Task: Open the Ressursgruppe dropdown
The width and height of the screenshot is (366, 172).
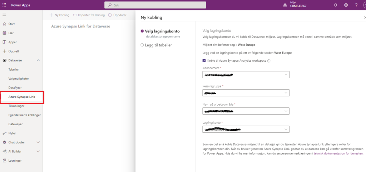Action: pyautogui.click(x=246, y=93)
